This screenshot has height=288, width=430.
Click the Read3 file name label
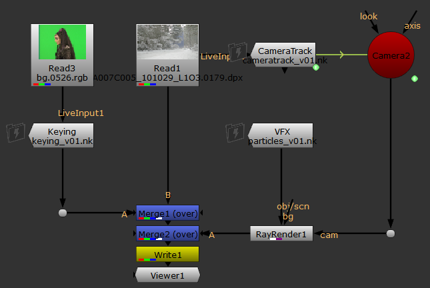pyautogui.click(x=62, y=78)
